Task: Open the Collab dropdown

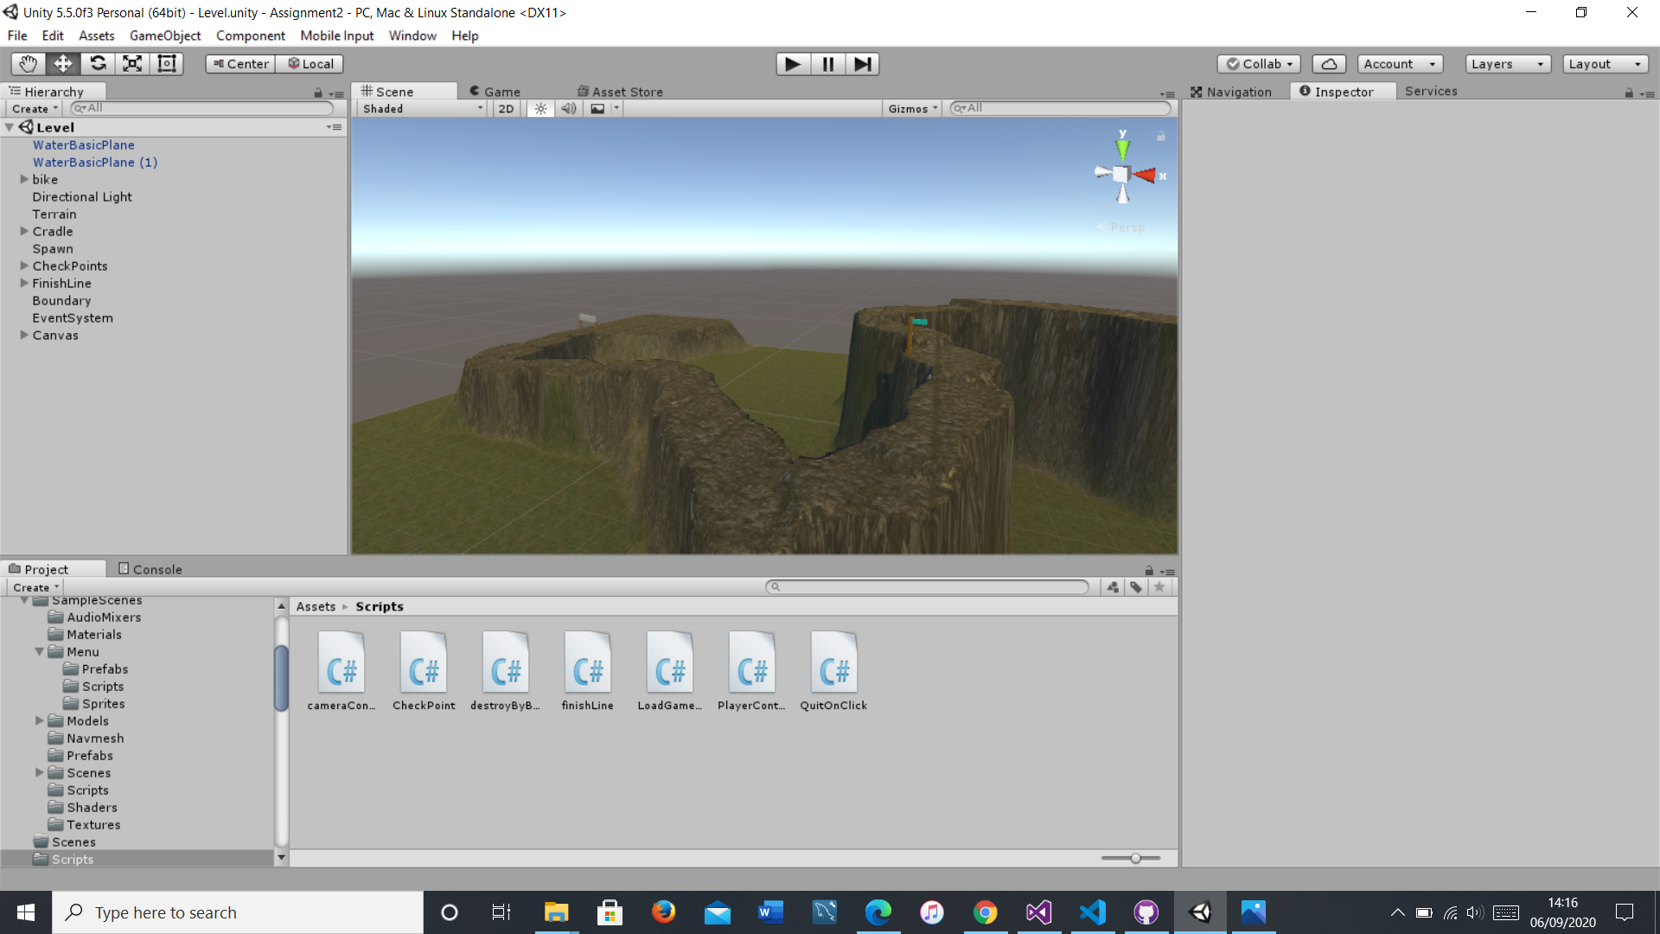Action: pyautogui.click(x=1259, y=64)
